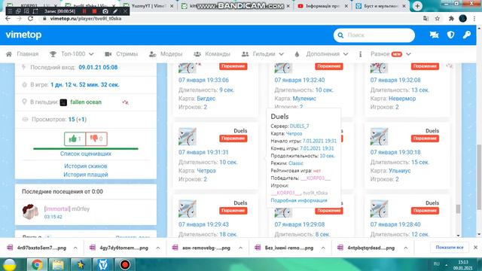Open the 07 января 19:33:06 match

click(203, 81)
